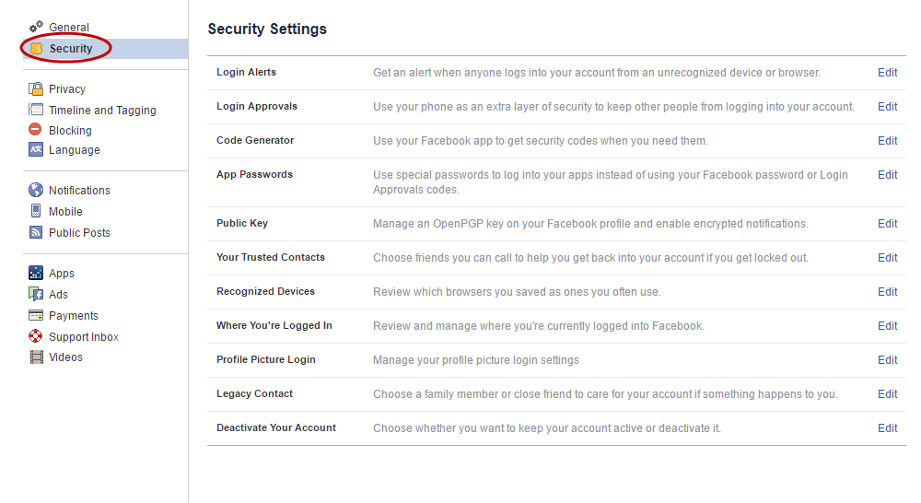This screenshot has width=921, height=503.
Task: Click the Videos film strip icon
Action: pyautogui.click(x=37, y=357)
